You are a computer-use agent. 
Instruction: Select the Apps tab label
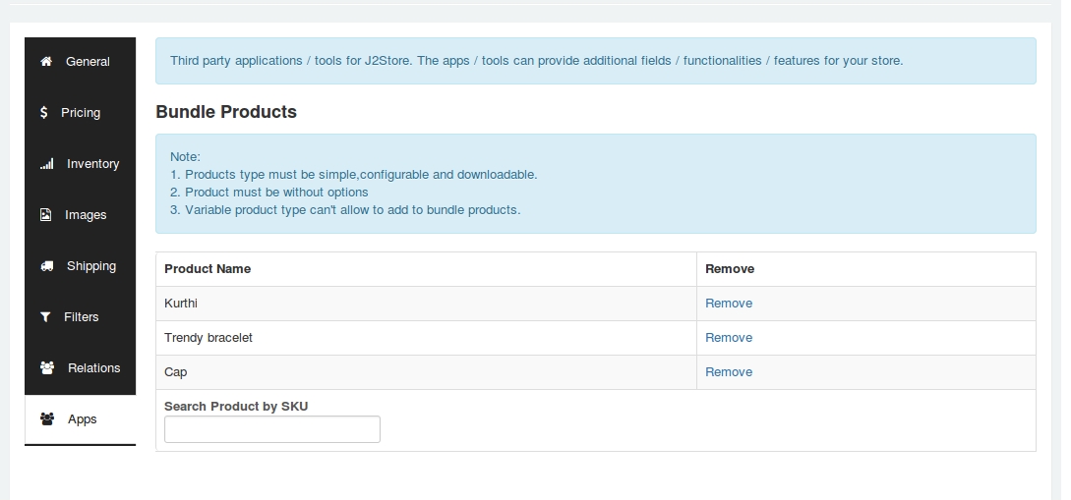[x=82, y=419]
